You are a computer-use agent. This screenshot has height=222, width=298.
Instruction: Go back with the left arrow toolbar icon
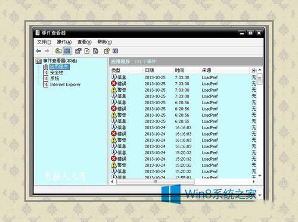pos(39,51)
